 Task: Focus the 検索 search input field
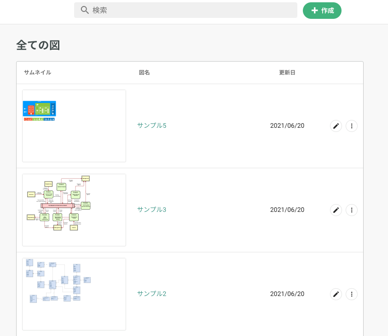pyautogui.click(x=189, y=10)
